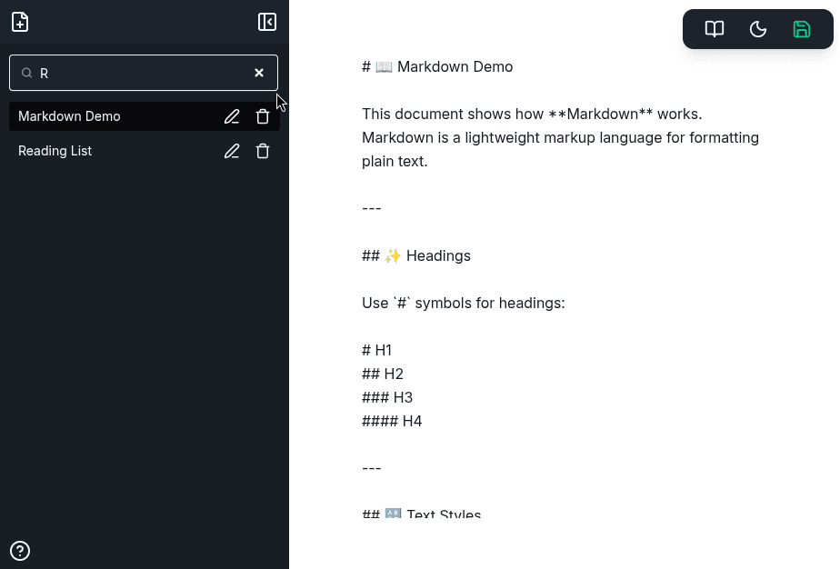Image resolution: width=840 pixels, height=569 pixels.
Task: Open the help dialog
Action: (19, 551)
